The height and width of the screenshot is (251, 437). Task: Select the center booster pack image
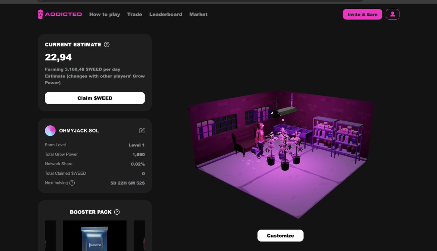pyautogui.click(x=95, y=235)
